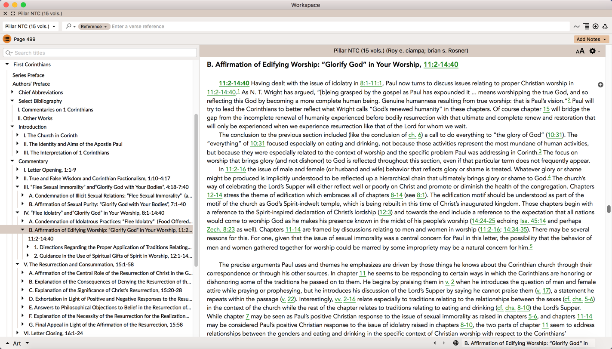The image size is (612, 349).
Task: Click the stacked lines outline icon
Action: [586, 27]
